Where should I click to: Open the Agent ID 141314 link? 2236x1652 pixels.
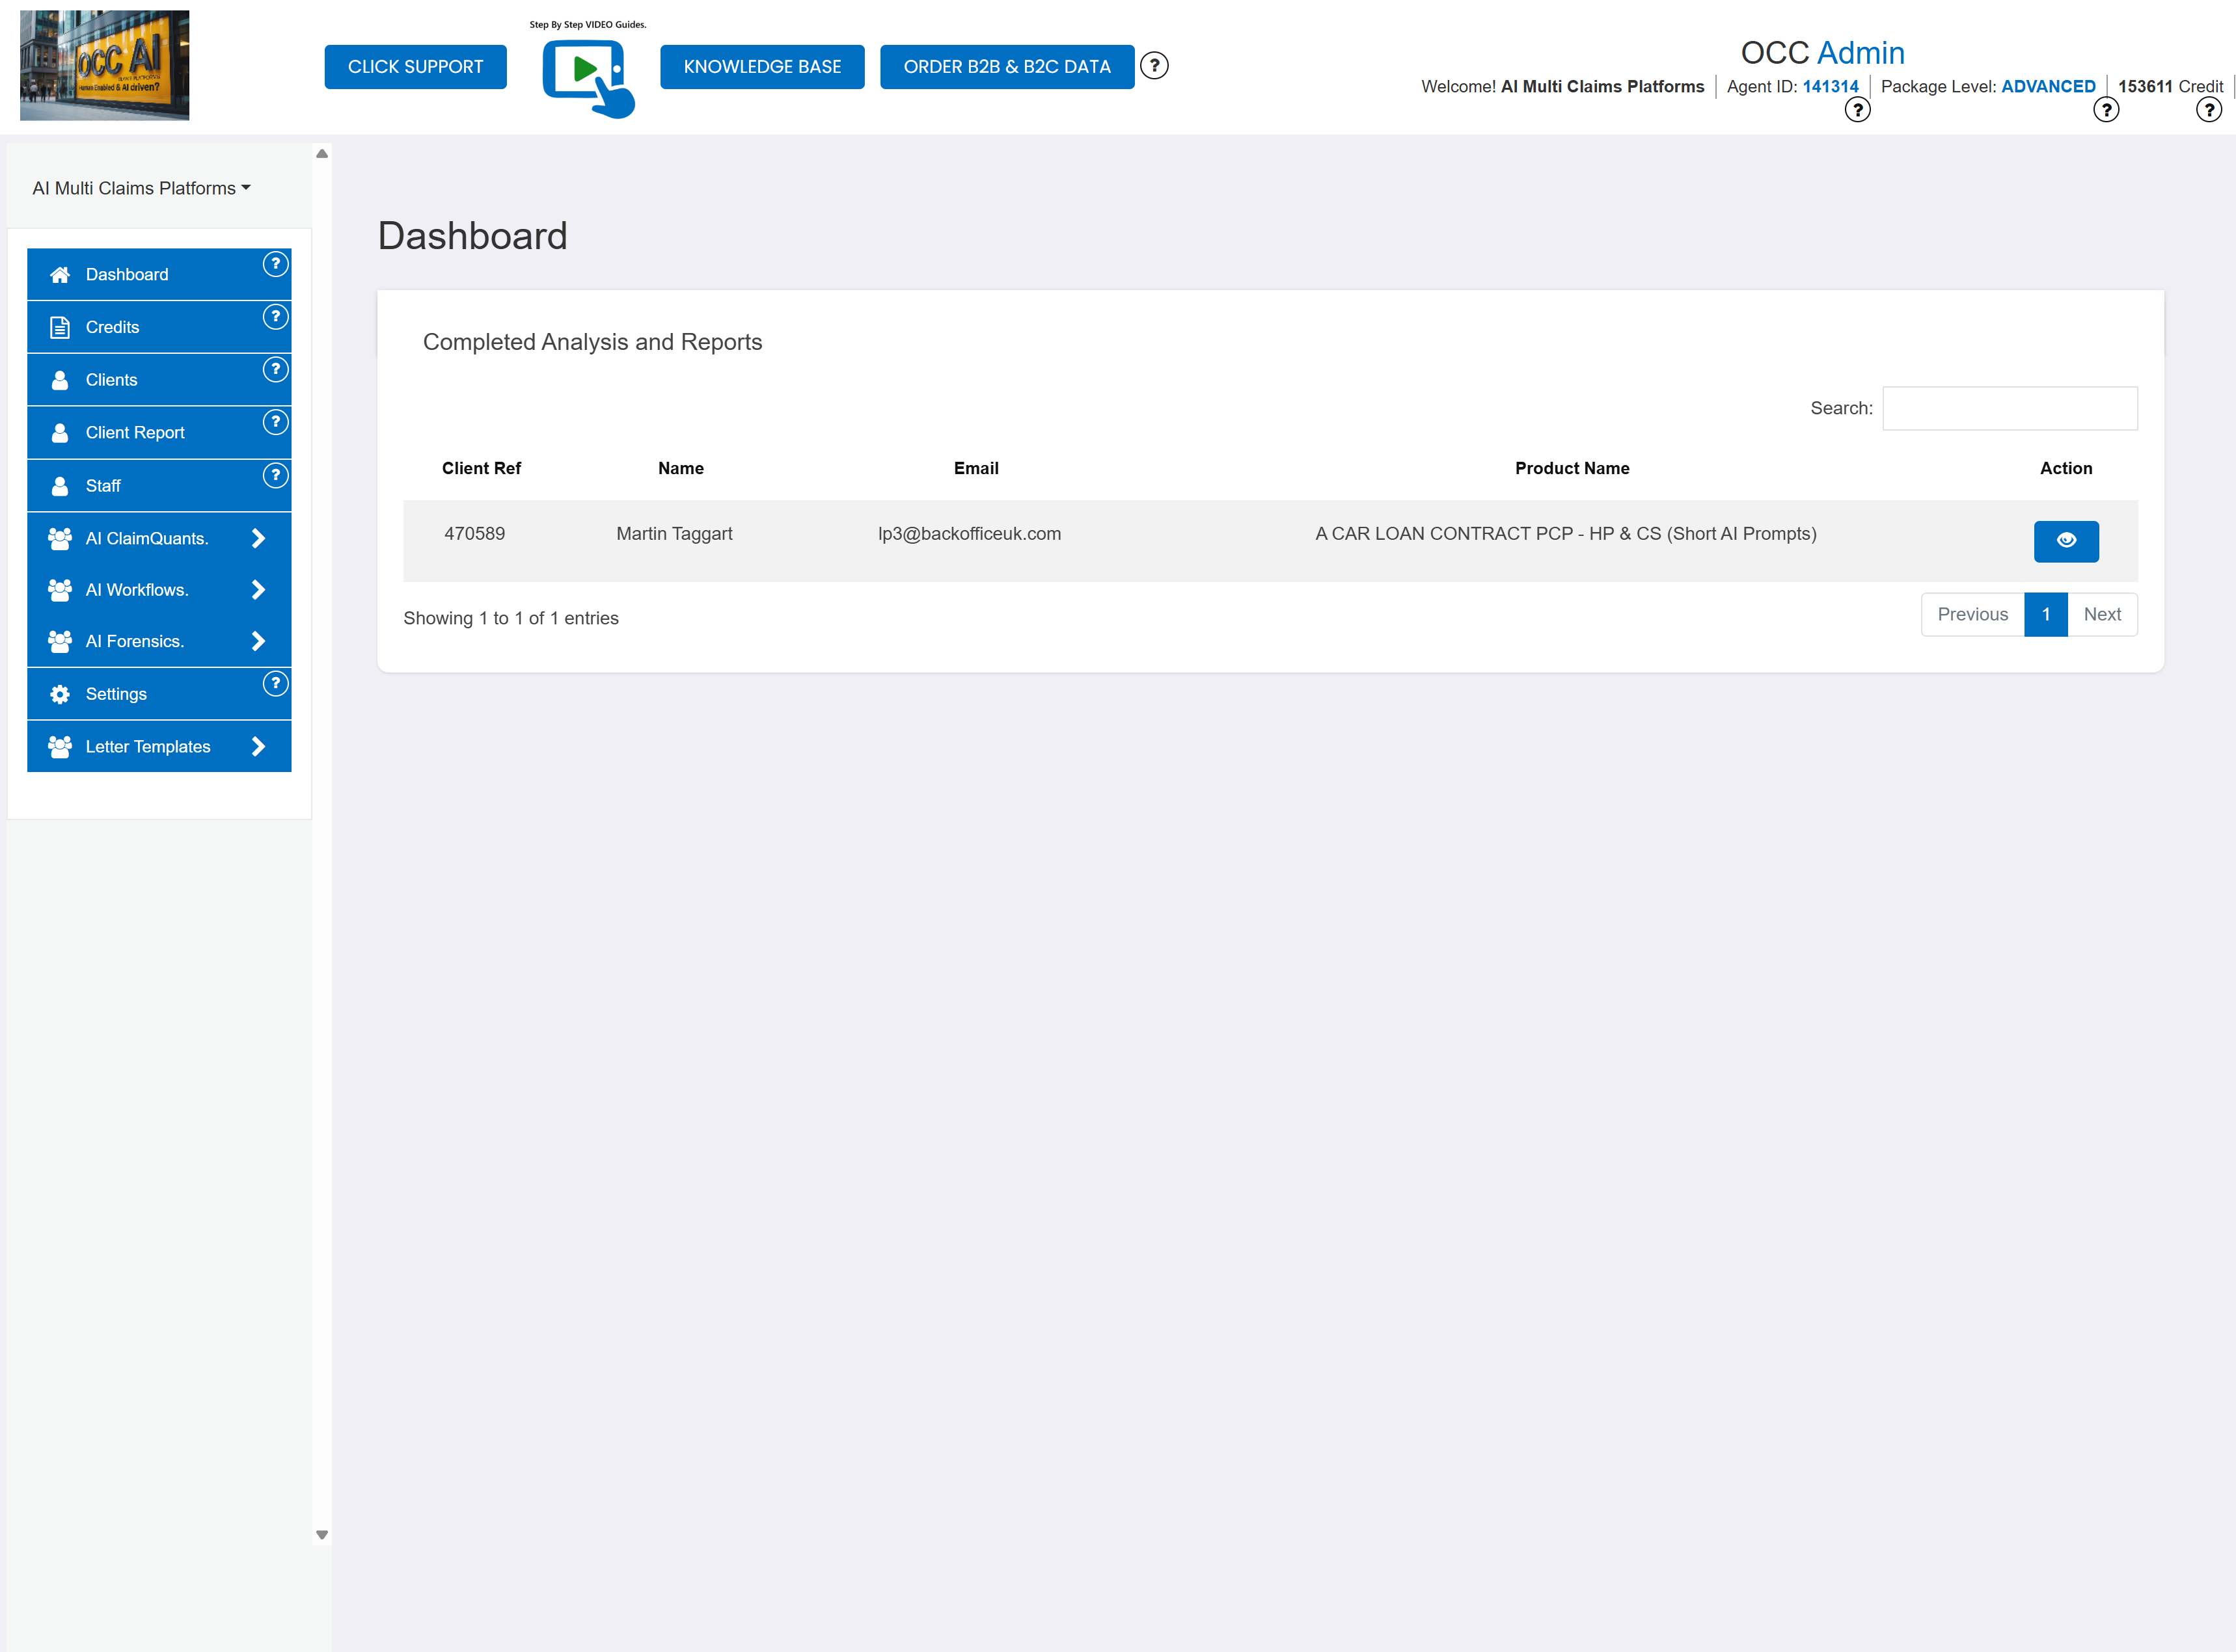pos(1830,86)
